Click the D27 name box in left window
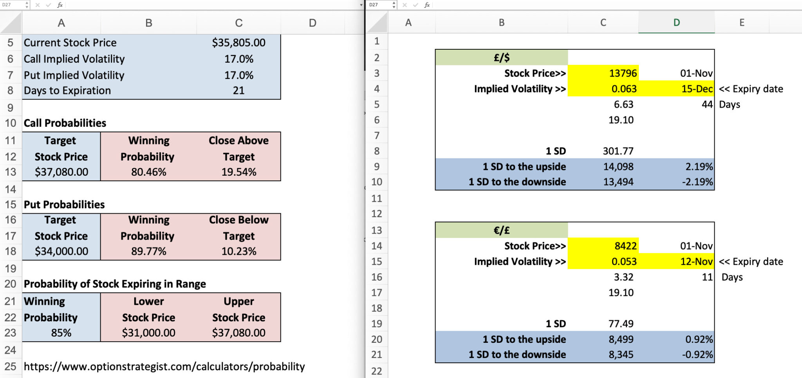Image resolution: width=802 pixels, height=378 pixels. tap(13, 5)
